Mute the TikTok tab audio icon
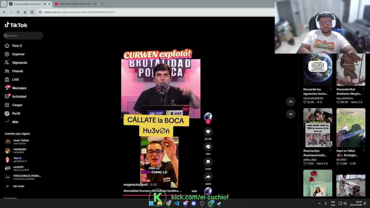Viewport: 370px width, 208px height. coord(45,4)
